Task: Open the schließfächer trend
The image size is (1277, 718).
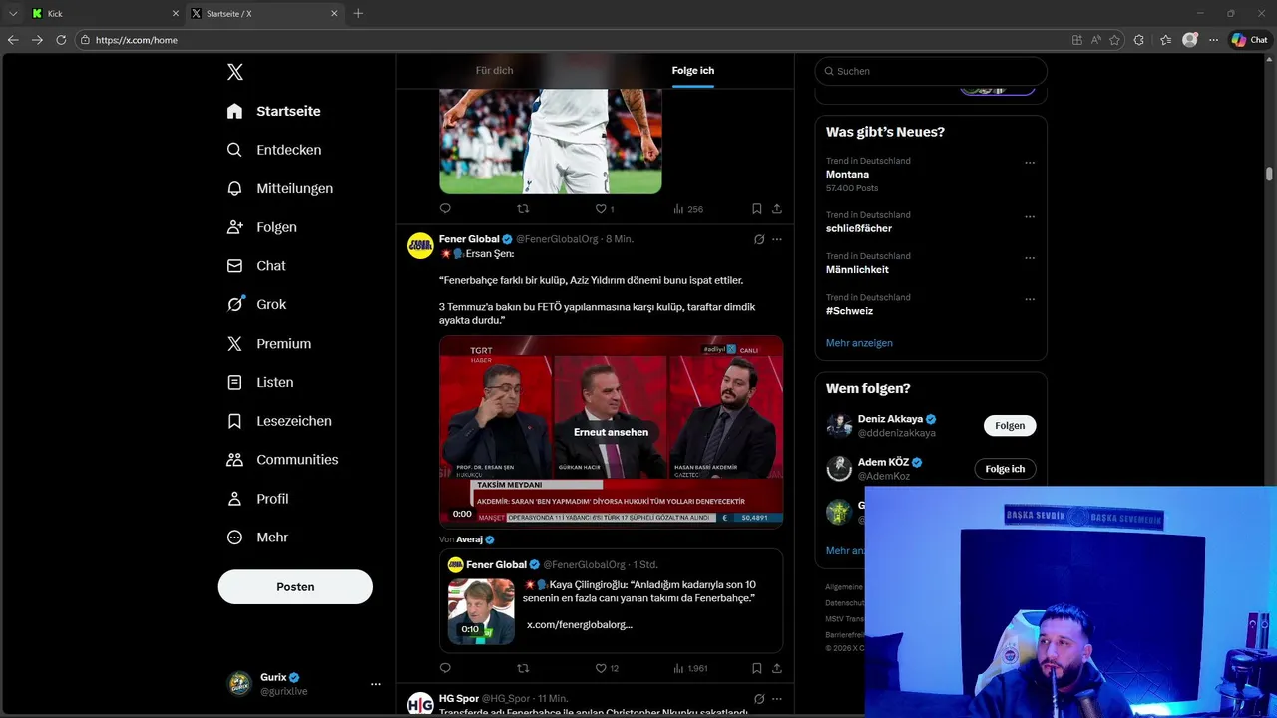Action: (859, 228)
